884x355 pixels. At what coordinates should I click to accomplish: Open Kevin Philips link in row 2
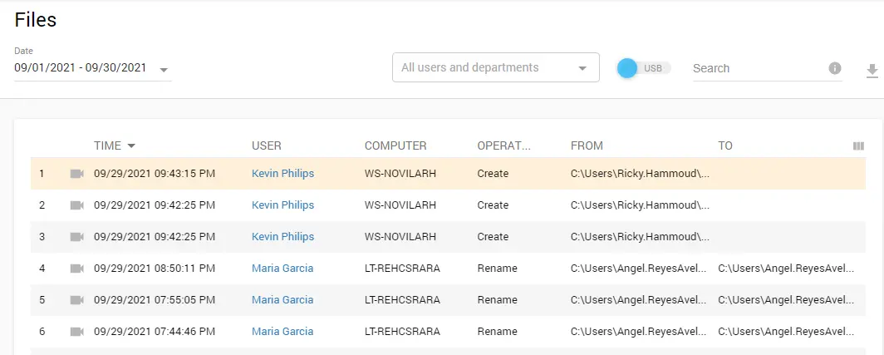tap(283, 205)
